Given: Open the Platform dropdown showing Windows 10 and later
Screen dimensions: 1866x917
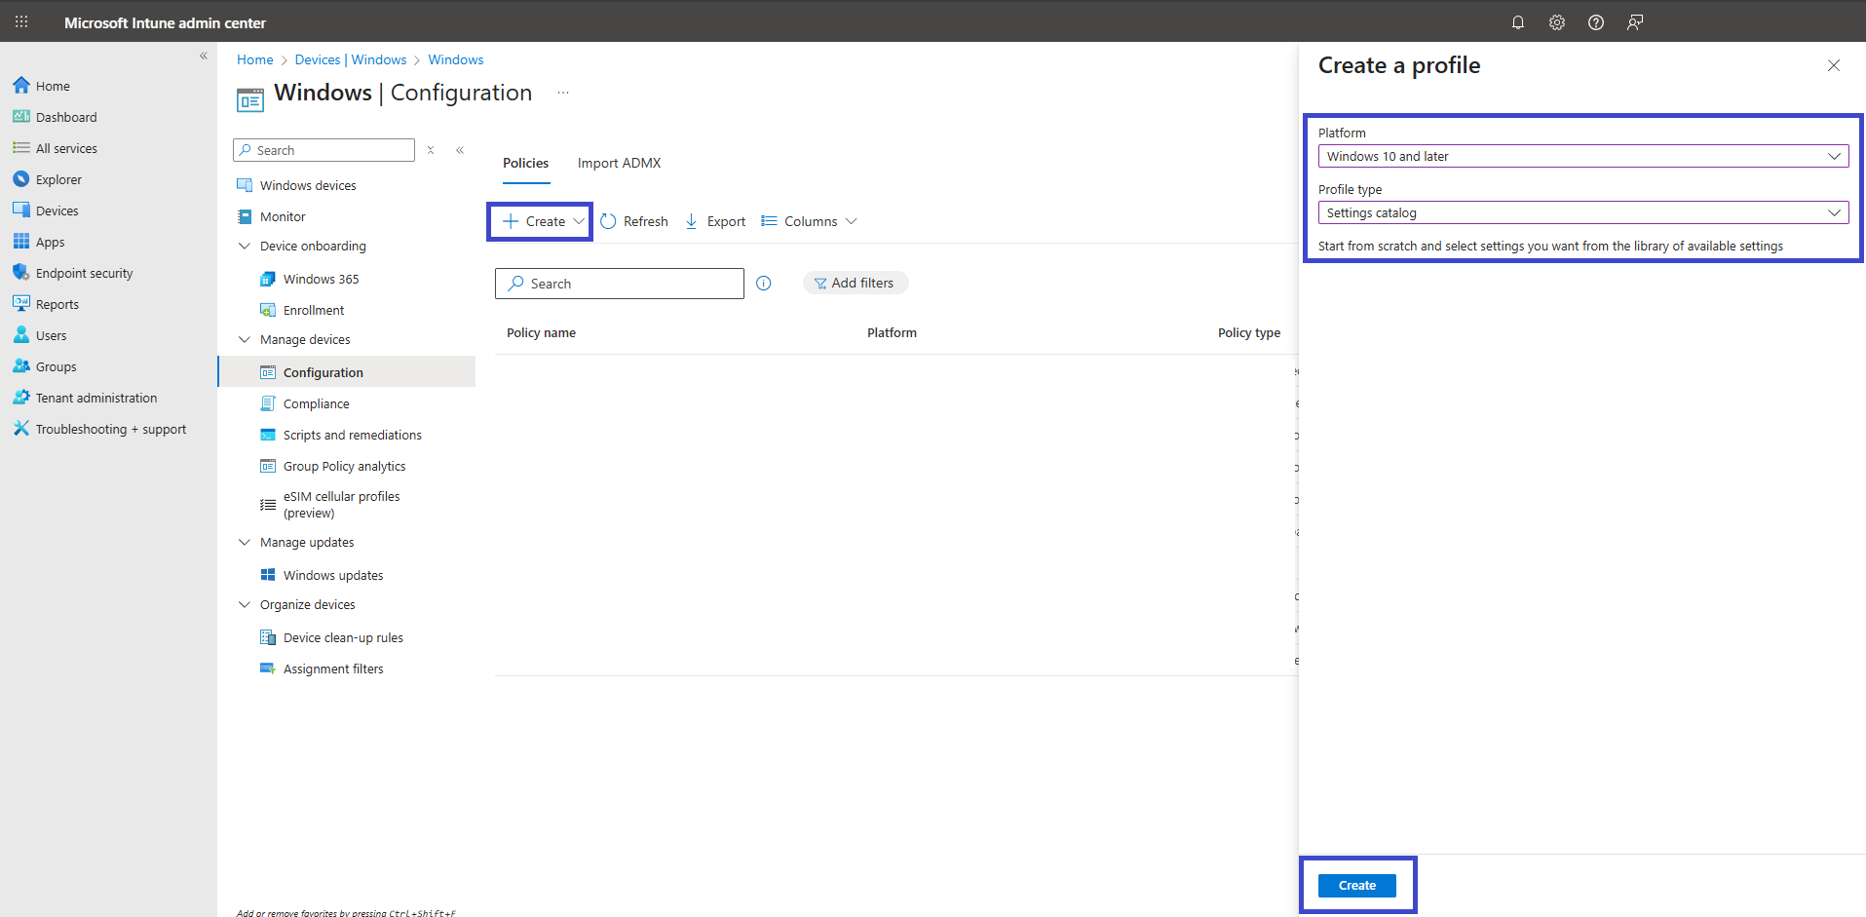Looking at the screenshot, I should [1581, 156].
